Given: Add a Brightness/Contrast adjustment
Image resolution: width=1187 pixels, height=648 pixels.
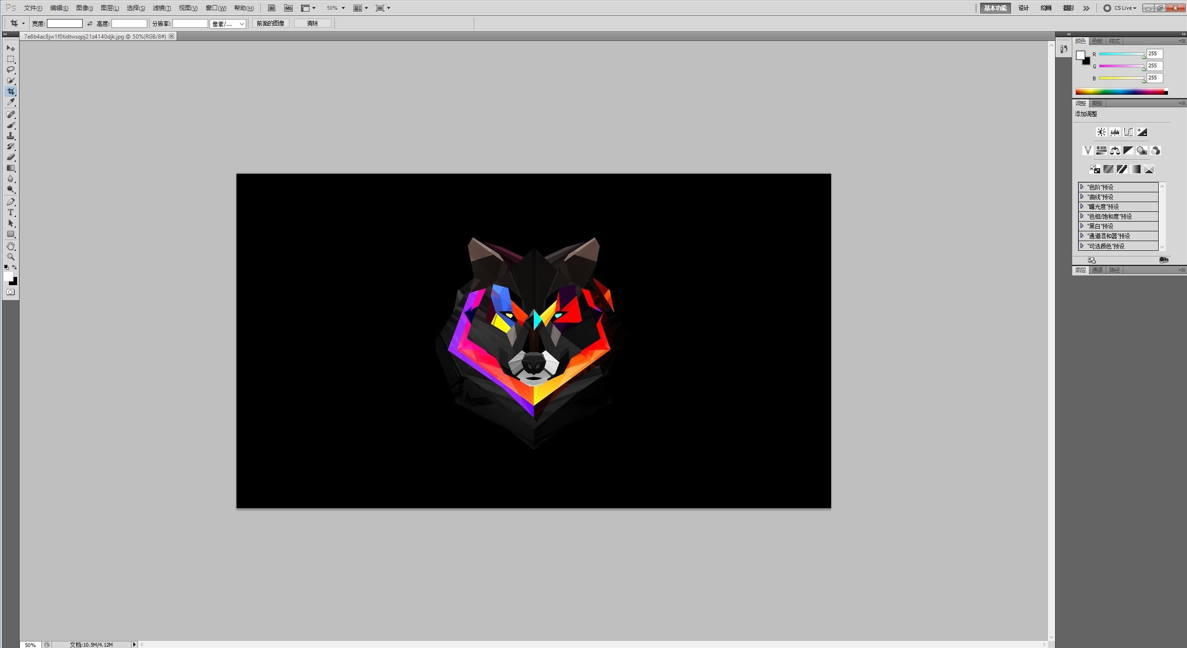Looking at the screenshot, I should point(1101,132).
